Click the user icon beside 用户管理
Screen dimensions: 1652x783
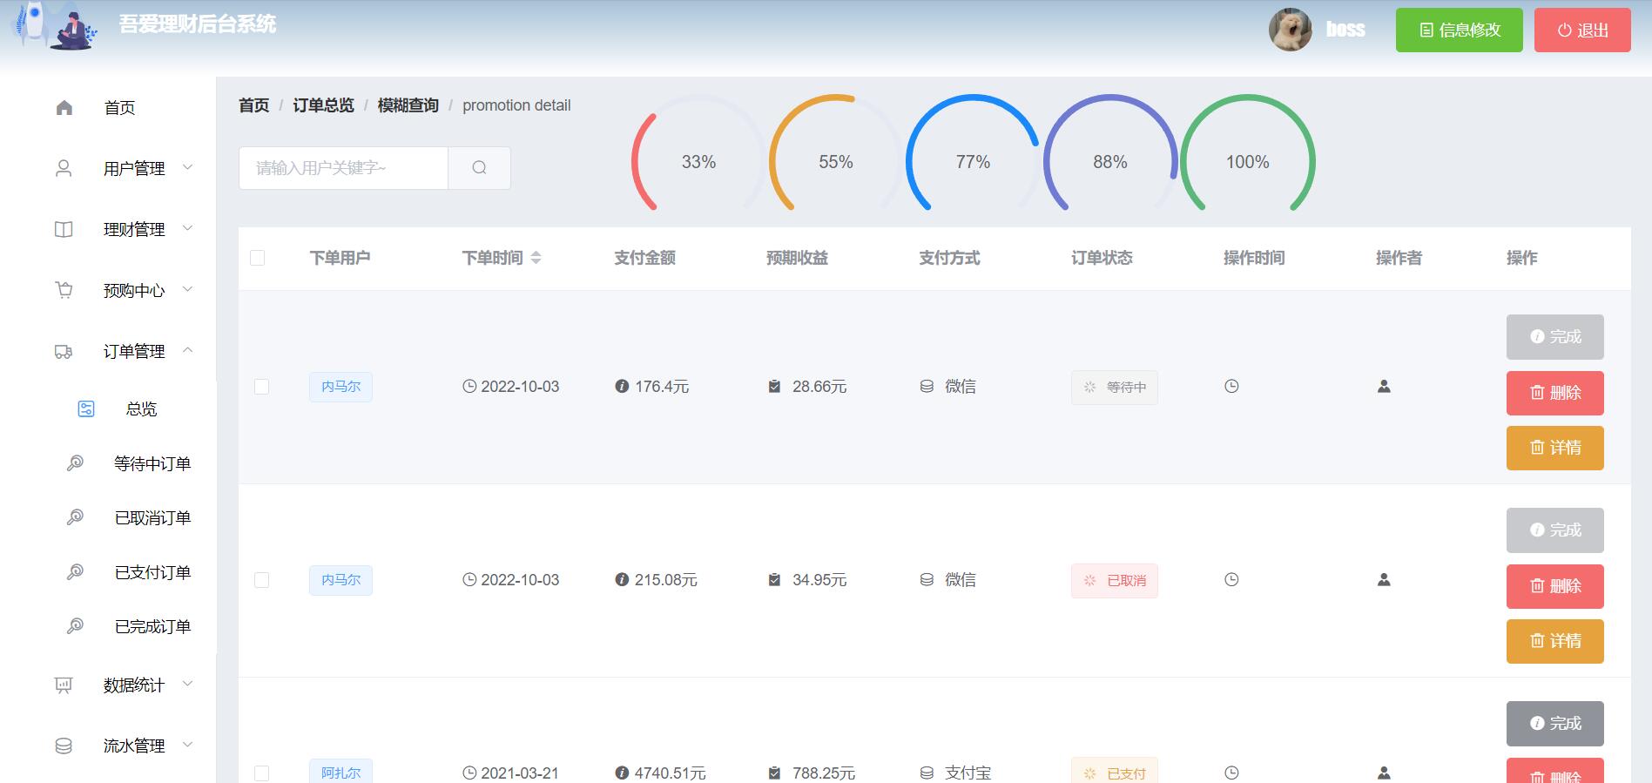64,168
